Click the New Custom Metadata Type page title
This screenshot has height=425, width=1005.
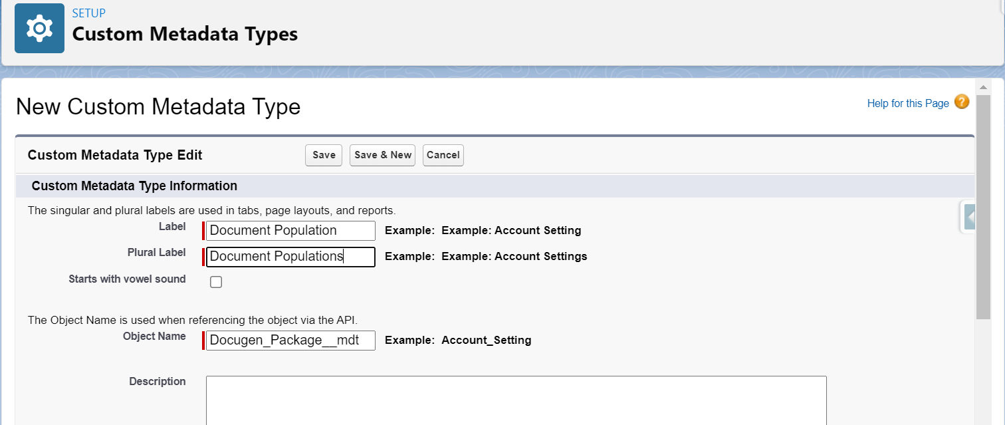[x=158, y=106]
